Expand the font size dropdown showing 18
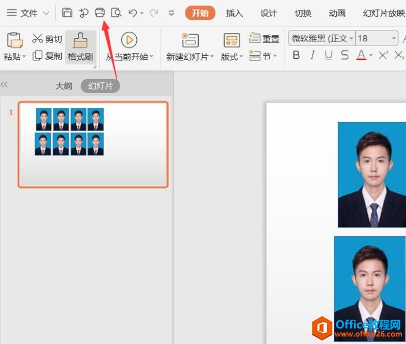Image resolution: width=406 pixels, height=344 pixels. pos(394,39)
